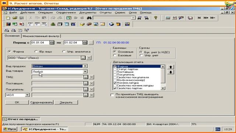Screen dimensions: 236x133
Task: Select Упр. учет sums radio button
Action: click(141, 55)
